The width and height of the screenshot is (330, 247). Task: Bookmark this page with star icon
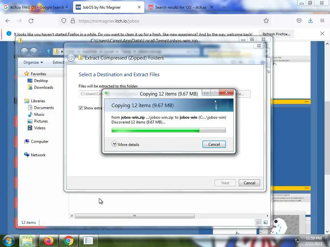[266, 21]
